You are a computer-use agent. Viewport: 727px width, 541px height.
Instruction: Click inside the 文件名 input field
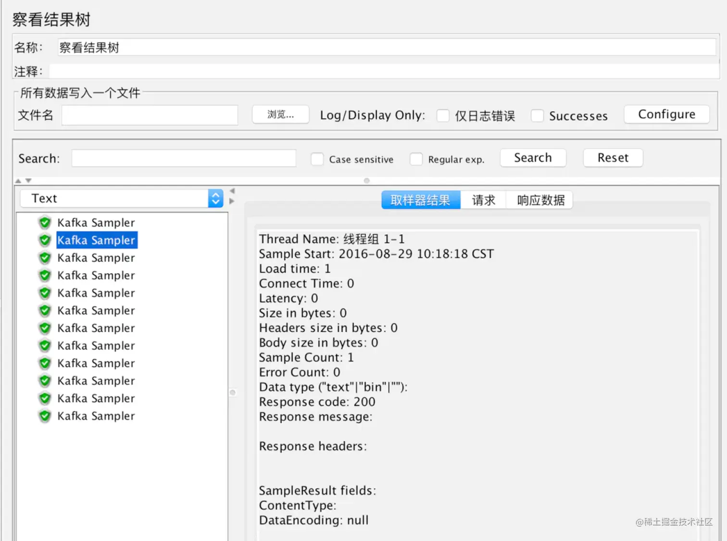pyautogui.click(x=149, y=115)
